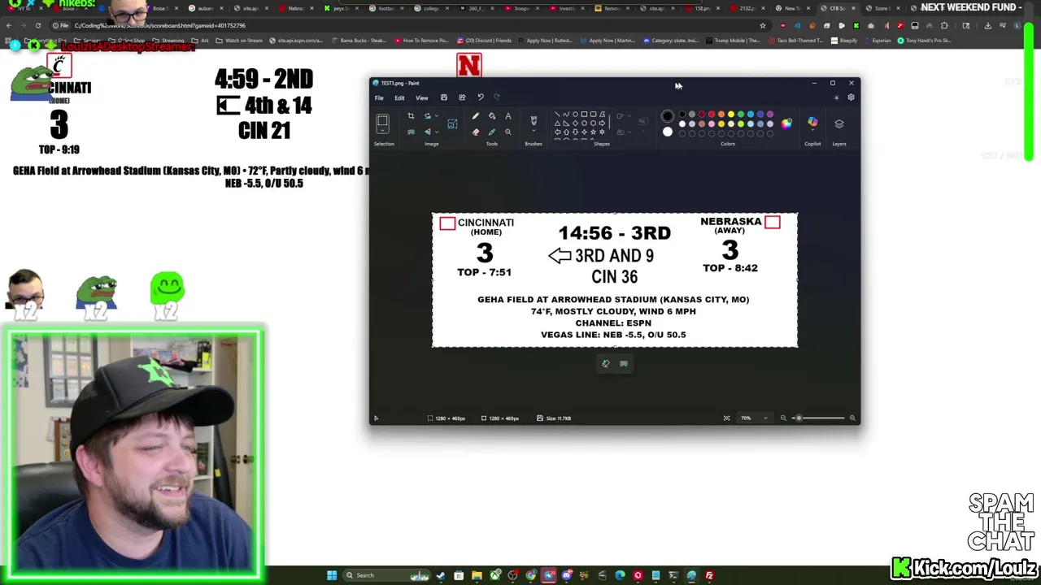
Task: Open the Trump Mobile bookmark
Action: click(x=734, y=40)
